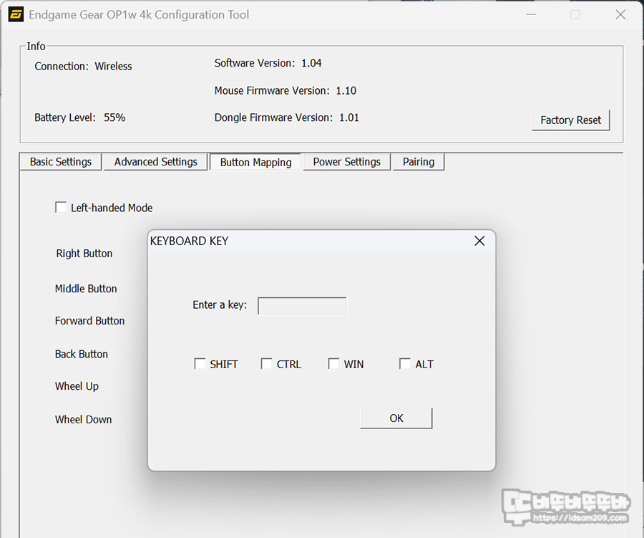Click the KEYBOARD KEY dialog title
The width and height of the screenshot is (644, 538).
(189, 241)
